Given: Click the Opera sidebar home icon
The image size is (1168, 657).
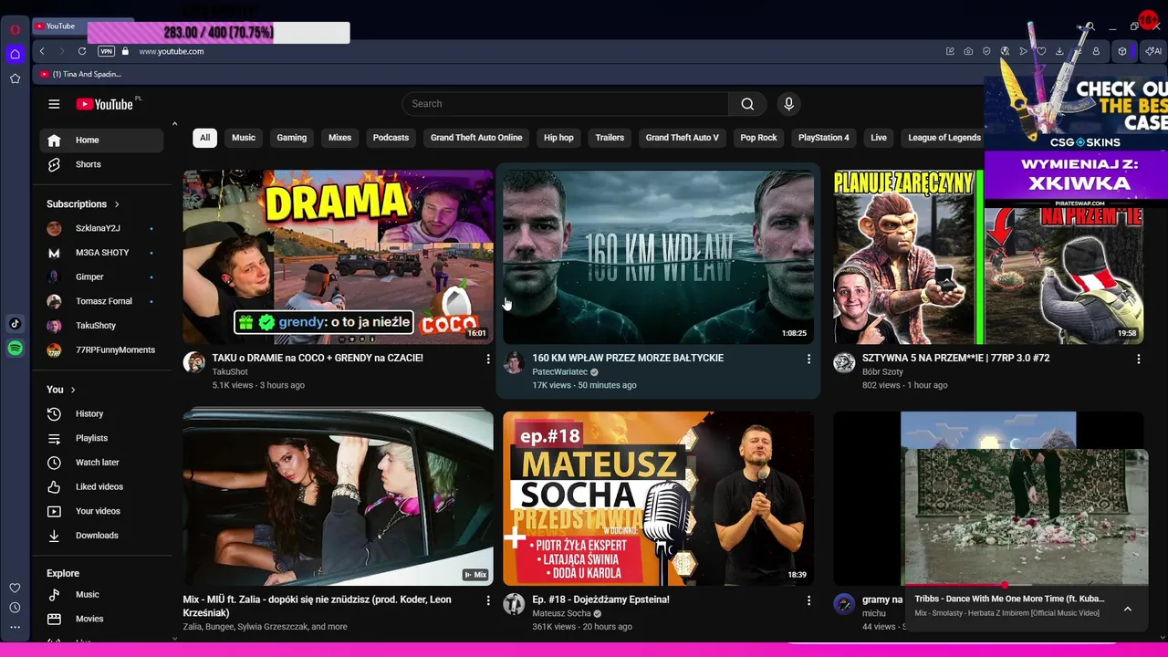Looking at the screenshot, I should 15,54.
